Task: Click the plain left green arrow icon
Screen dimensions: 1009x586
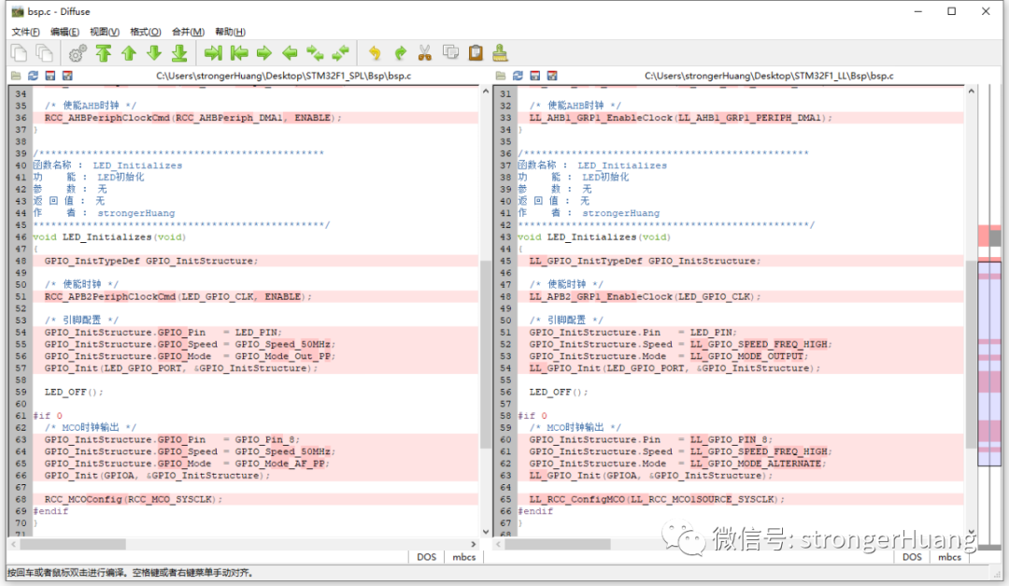Action: (x=290, y=53)
